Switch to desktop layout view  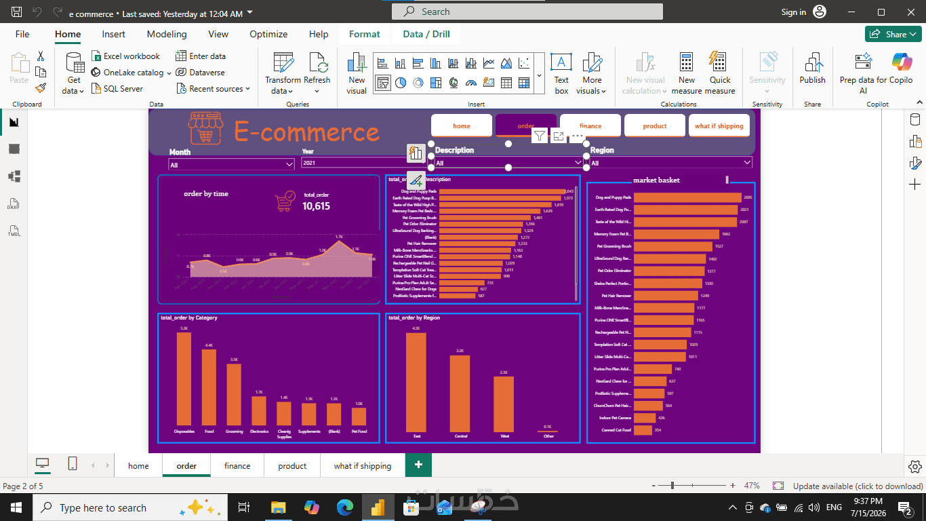coord(43,464)
